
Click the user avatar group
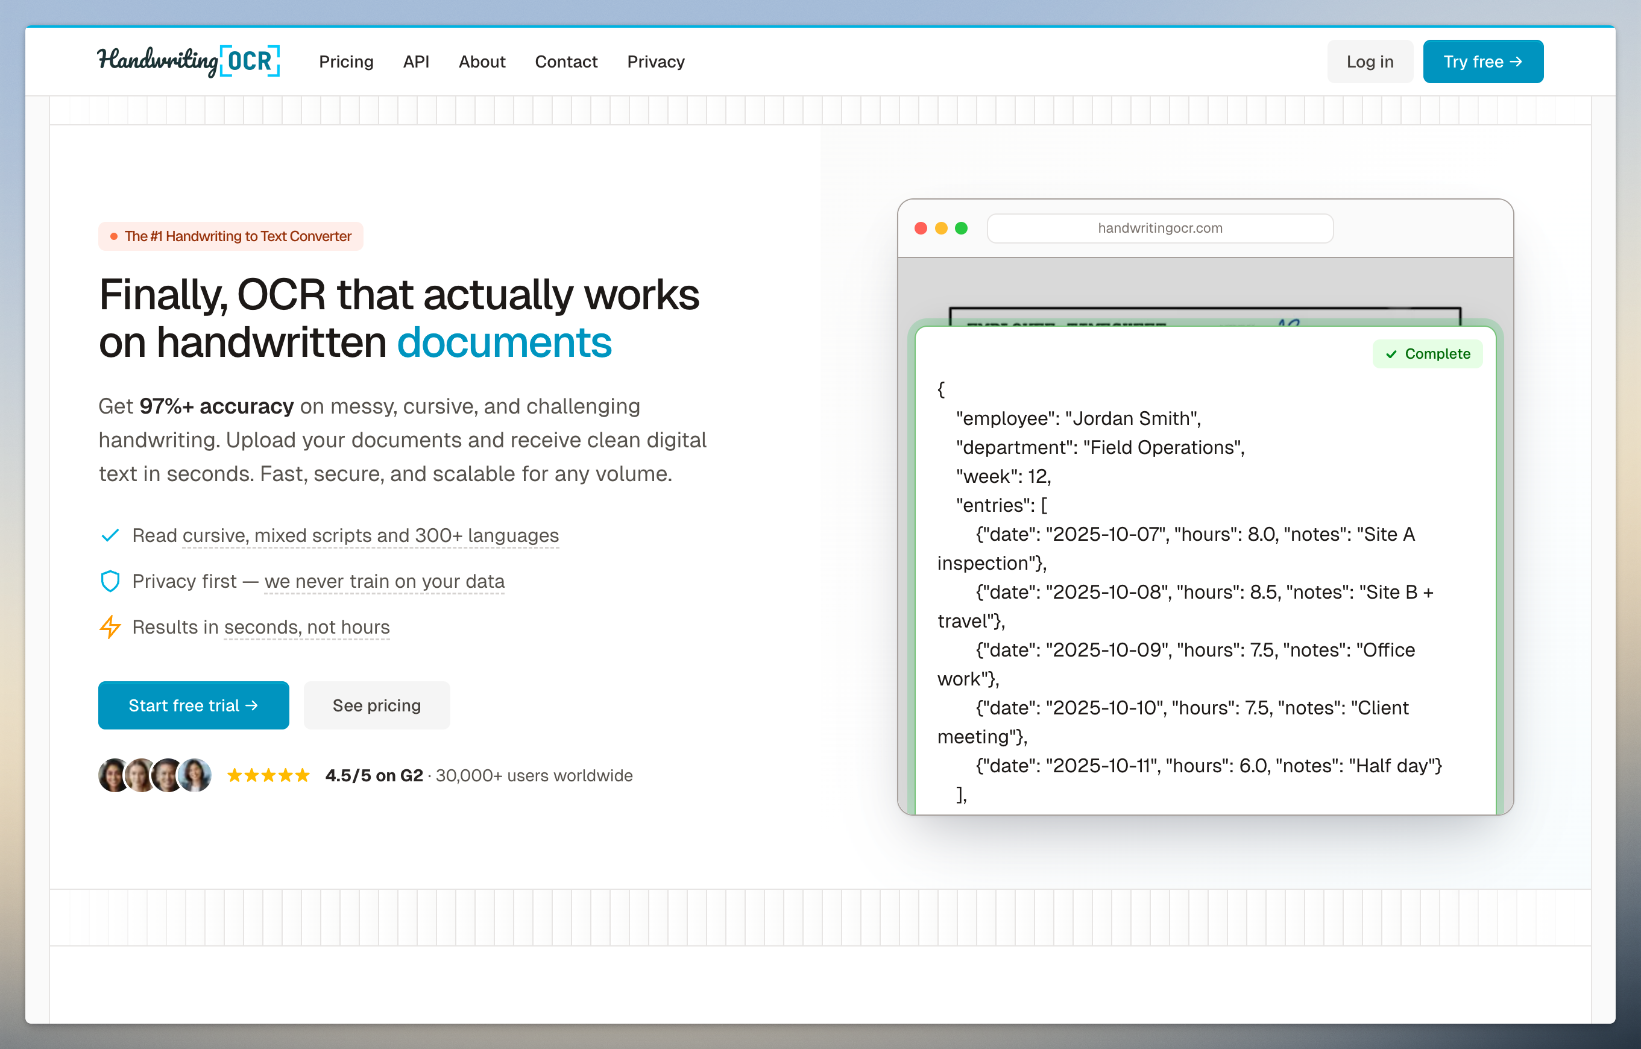point(155,775)
